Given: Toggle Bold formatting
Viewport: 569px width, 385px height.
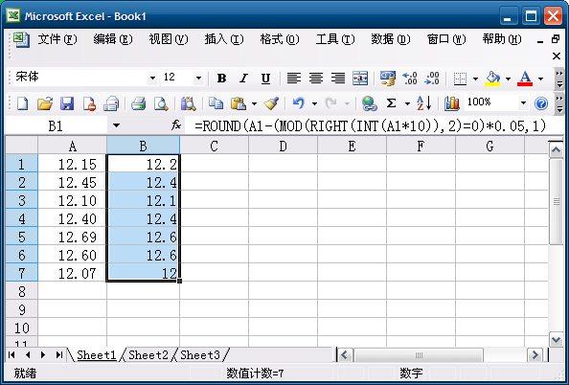Looking at the screenshot, I should [221, 78].
